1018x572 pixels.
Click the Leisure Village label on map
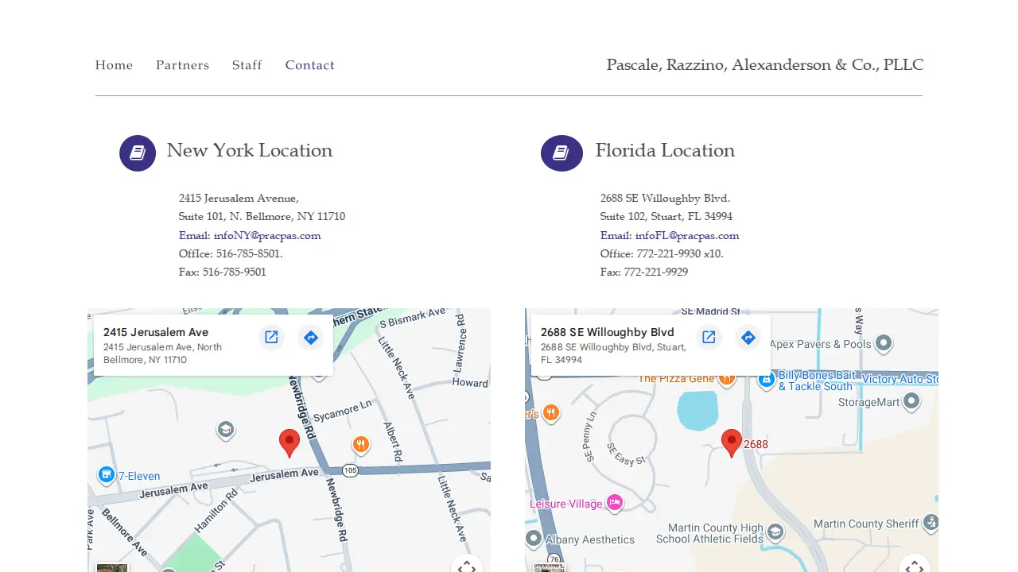click(x=566, y=504)
